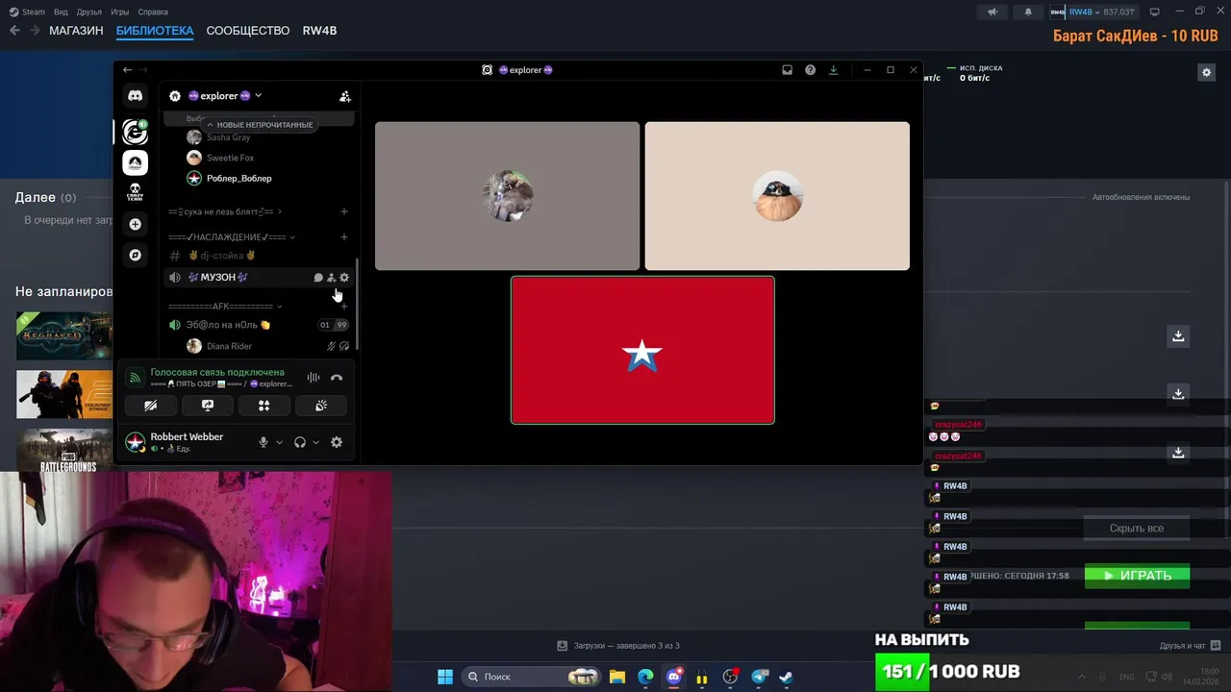This screenshot has height=692, width=1231.
Task: Open Steam Вид menu
Action: (61, 12)
